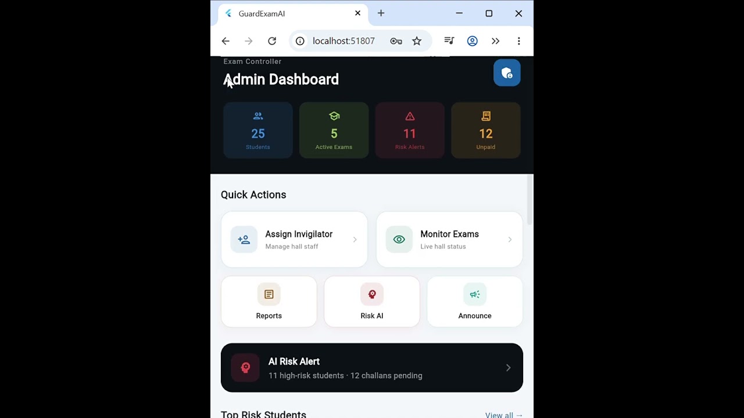Open the media control icon
Image resolution: width=744 pixels, height=418 pixels.
[449, 41]
